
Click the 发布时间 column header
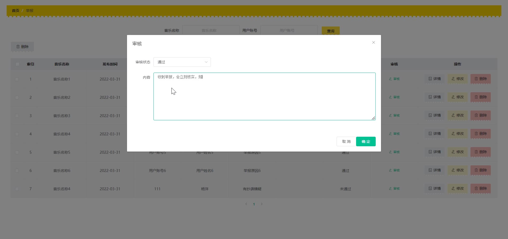(110, 64)
